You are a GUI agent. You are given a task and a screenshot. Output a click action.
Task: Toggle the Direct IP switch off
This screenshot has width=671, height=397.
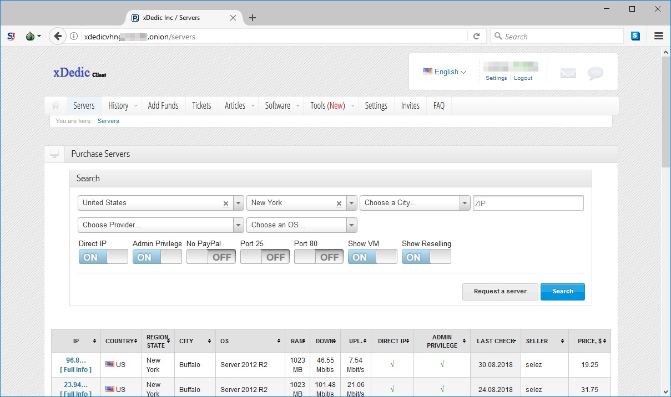pos(103,257)
